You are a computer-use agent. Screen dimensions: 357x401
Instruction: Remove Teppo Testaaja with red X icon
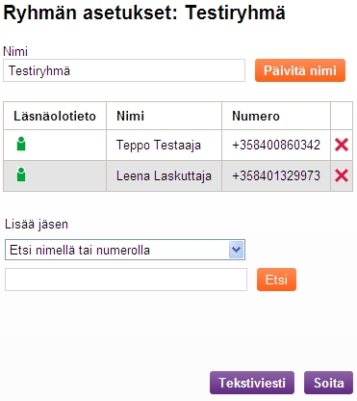coord(342,145)
